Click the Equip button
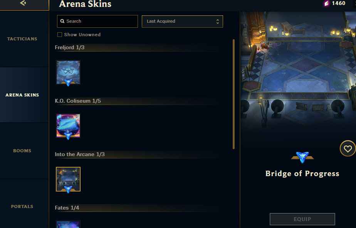This screenshot has width=356, height=228. (302, 219)
